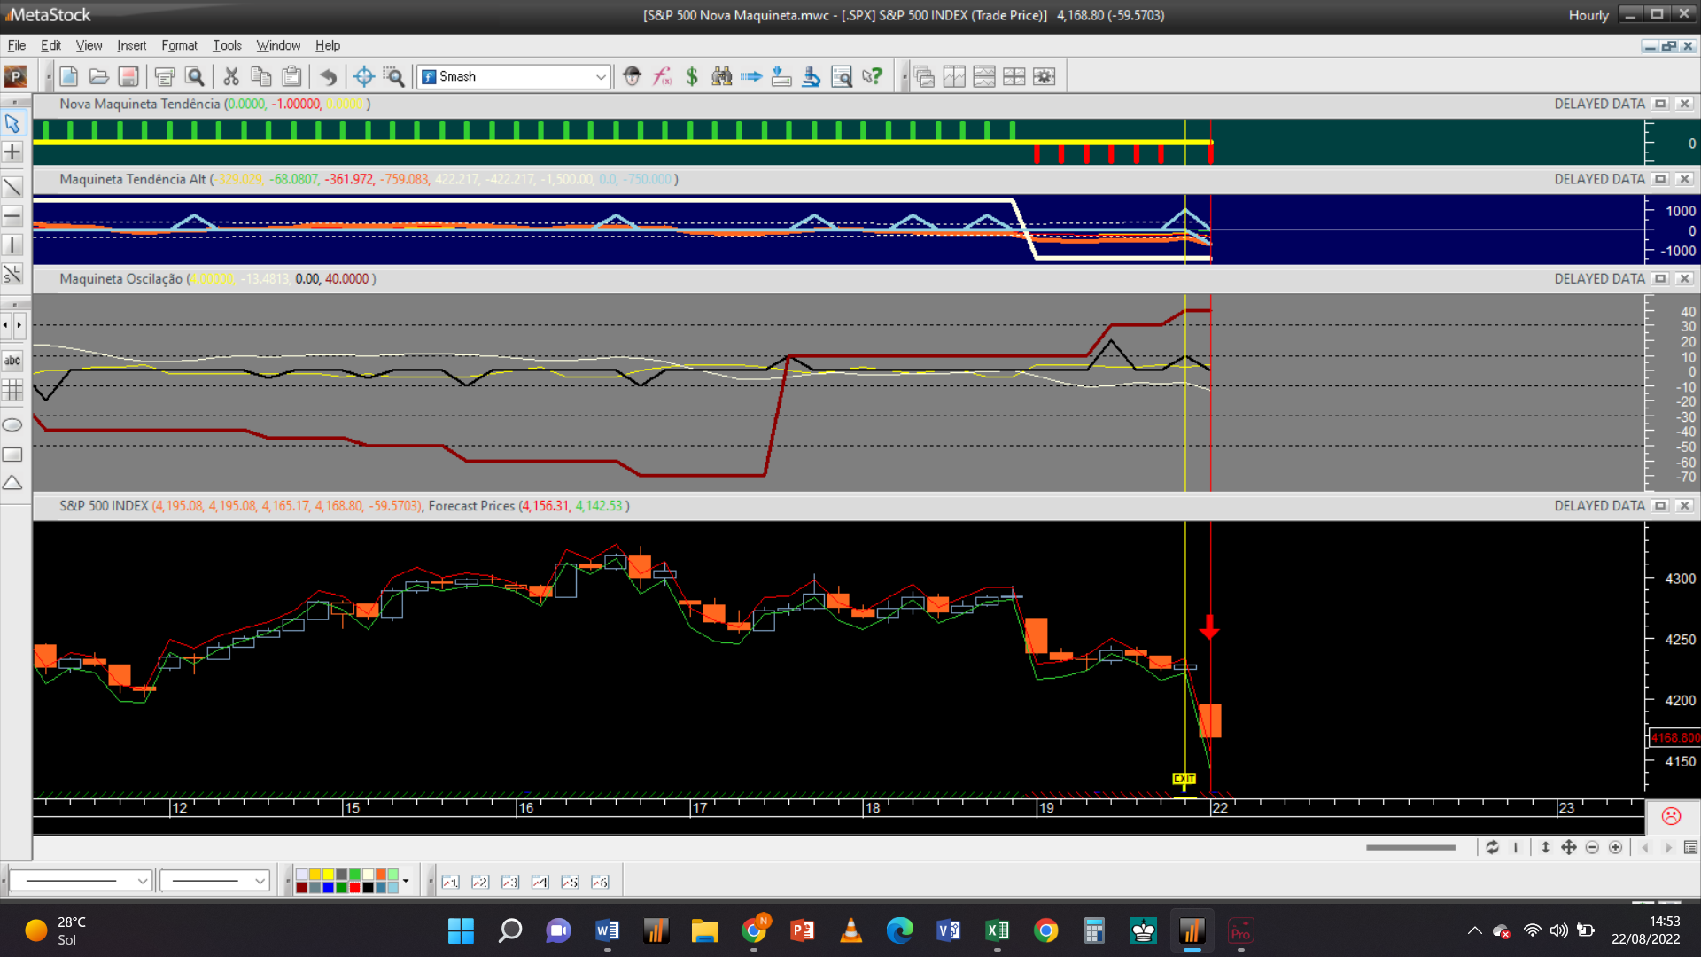This screenshot has height=957, width=1701.
Task: Click the refresh chart icon
Action: [1493, 848]
